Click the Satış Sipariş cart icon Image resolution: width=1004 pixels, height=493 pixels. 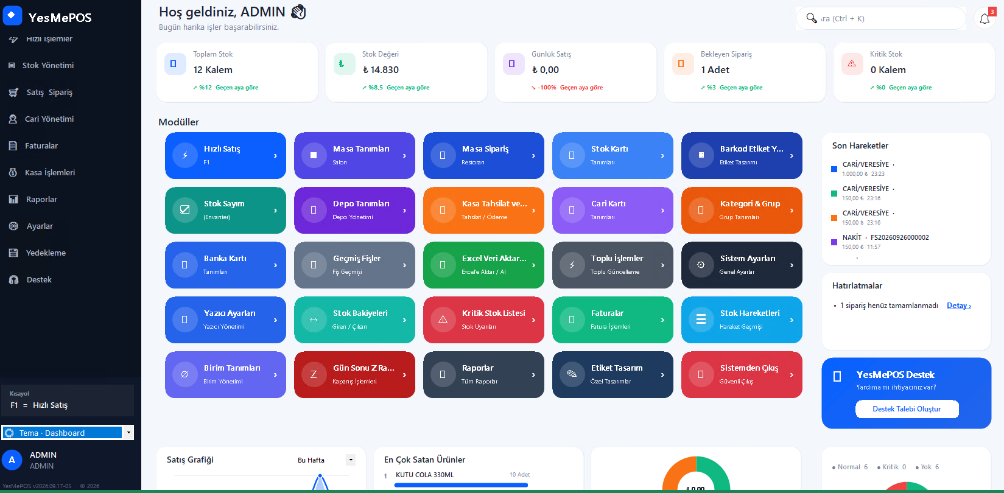click(13, 93)
